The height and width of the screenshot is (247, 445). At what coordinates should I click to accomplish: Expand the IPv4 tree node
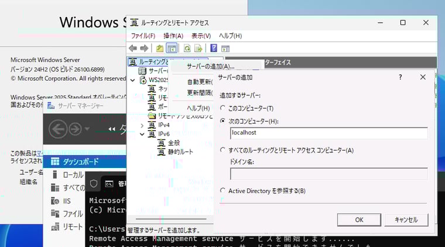142,125
